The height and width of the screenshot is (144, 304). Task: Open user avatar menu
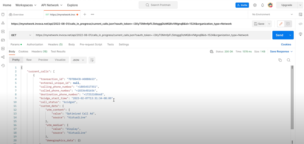click(x=270, y=5)
